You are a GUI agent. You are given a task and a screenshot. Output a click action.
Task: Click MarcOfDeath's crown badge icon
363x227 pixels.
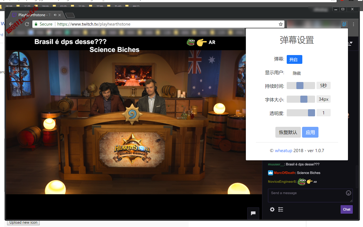click(x=271, y=173)
